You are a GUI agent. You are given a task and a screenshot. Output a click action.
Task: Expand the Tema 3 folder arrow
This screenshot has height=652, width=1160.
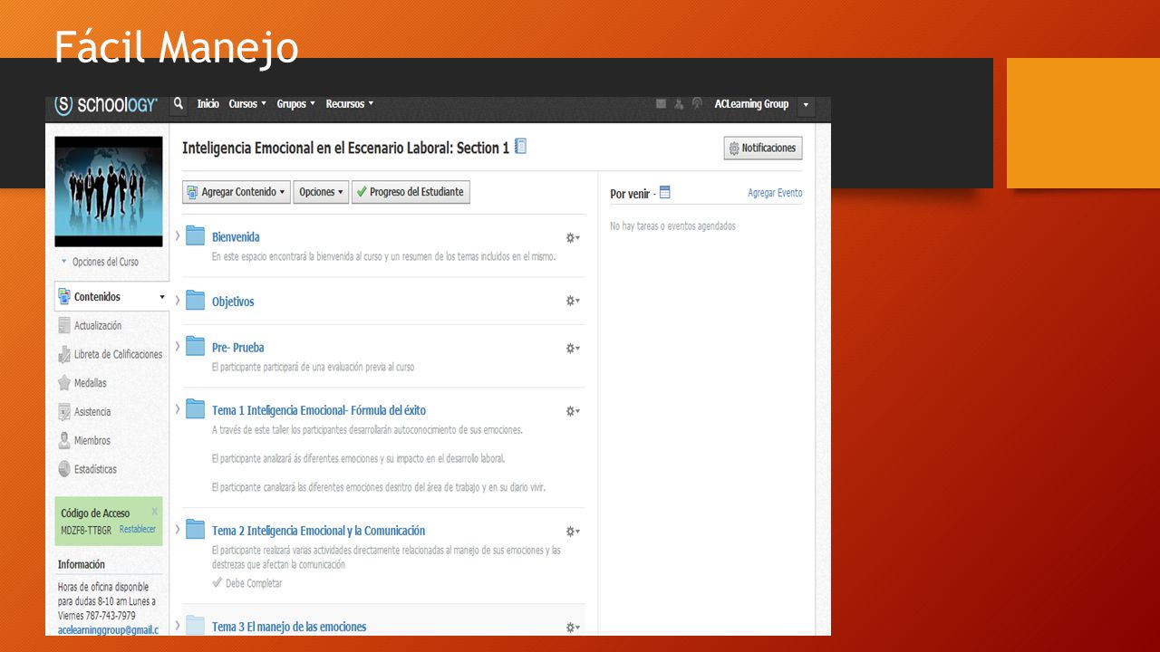178,625
